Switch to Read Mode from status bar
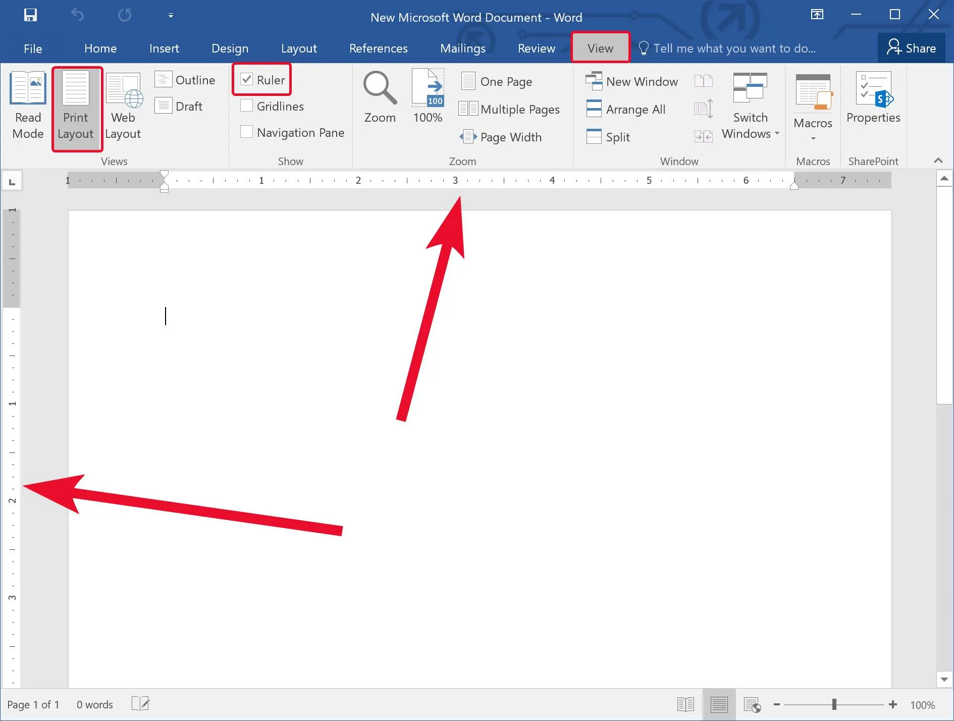The width and height of the screenshot is (954, 721). pyautogui.click(x=685, y=704)
